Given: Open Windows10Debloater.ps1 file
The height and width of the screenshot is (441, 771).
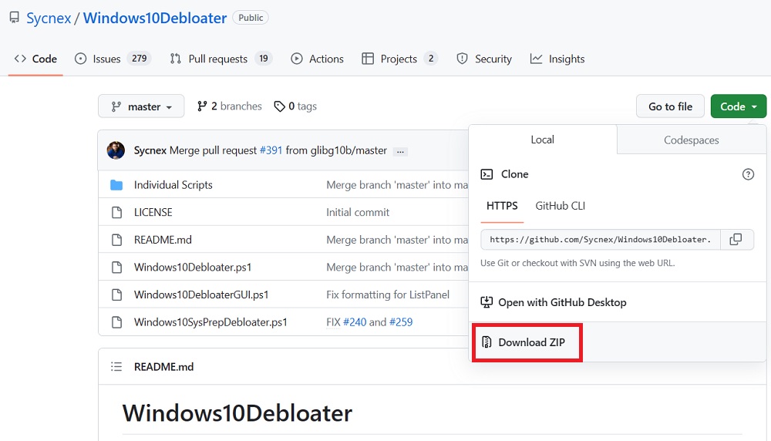Looking at the screenshot, I should pyautogui.click(x=193, y=268).
